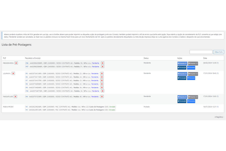Open package link #7

click(27, 81)
